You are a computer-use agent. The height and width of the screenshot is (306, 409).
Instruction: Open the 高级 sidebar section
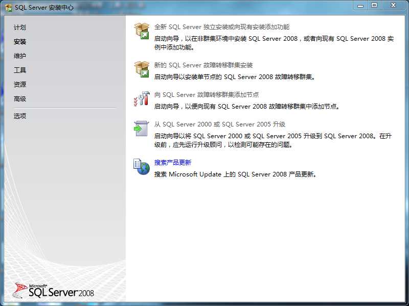point(20,98)
